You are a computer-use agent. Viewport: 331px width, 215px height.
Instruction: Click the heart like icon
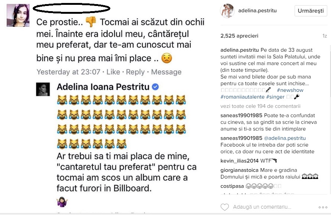(x=224, y=207)
